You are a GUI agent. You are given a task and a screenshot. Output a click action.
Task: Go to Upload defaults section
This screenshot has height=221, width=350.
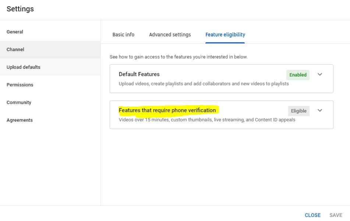click(x=23, y=67)
